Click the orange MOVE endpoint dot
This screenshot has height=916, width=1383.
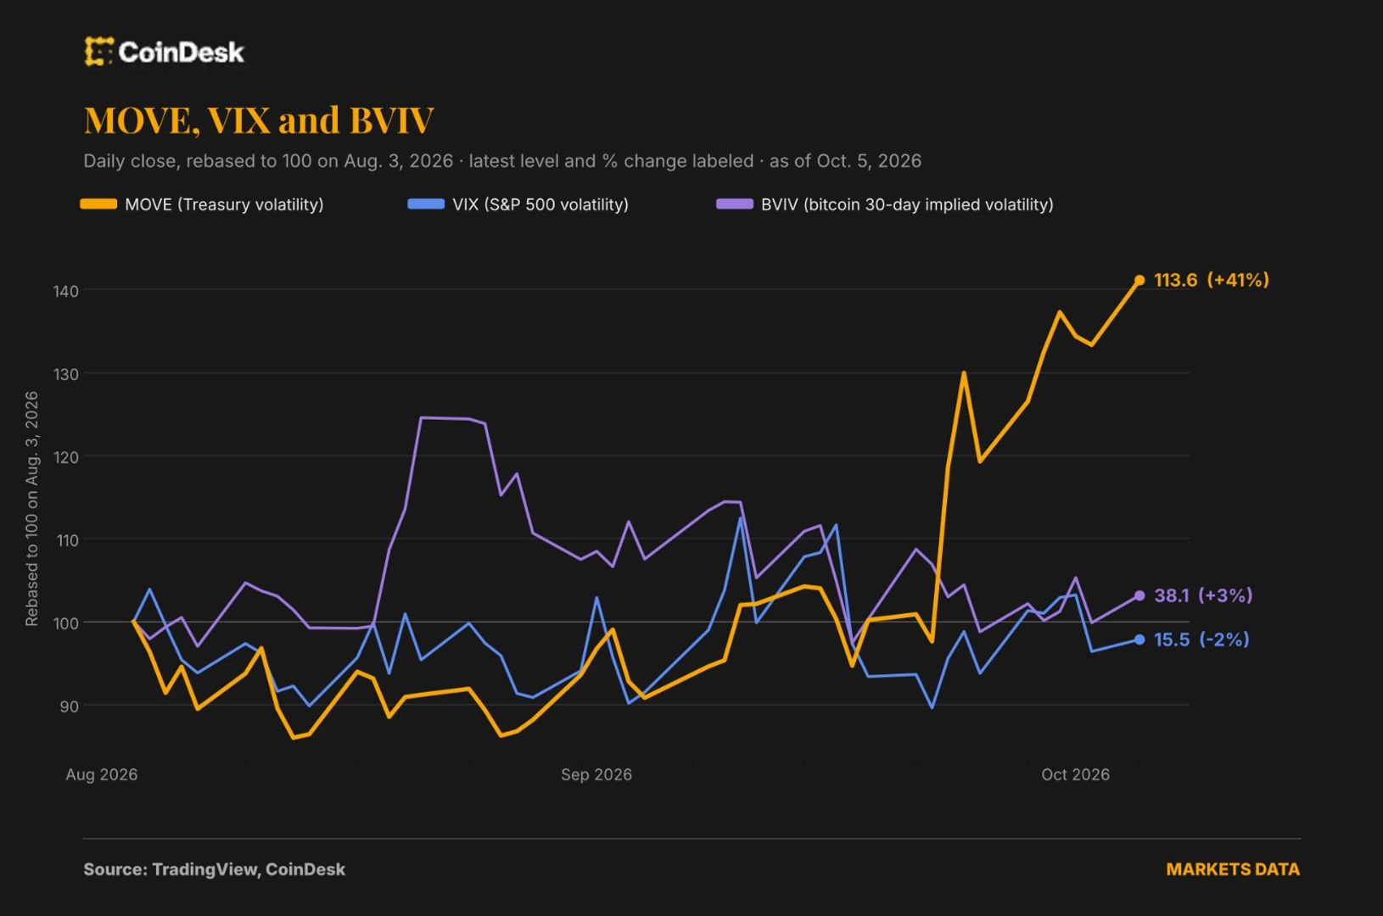1139,280
